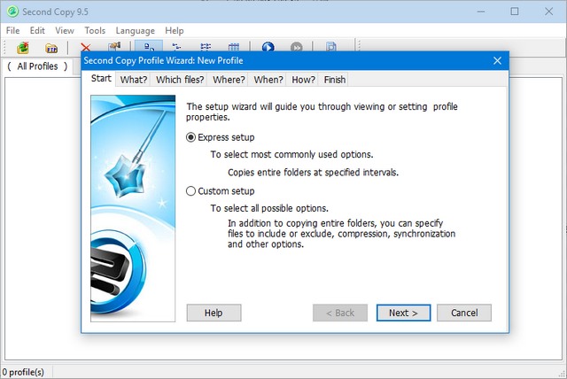
Task: Click the red X delete icon
Action: [86, 48]
